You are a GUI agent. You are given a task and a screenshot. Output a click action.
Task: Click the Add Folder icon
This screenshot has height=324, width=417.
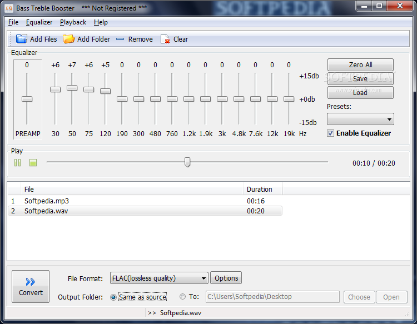pyautogui.click(x=68, y=39)
